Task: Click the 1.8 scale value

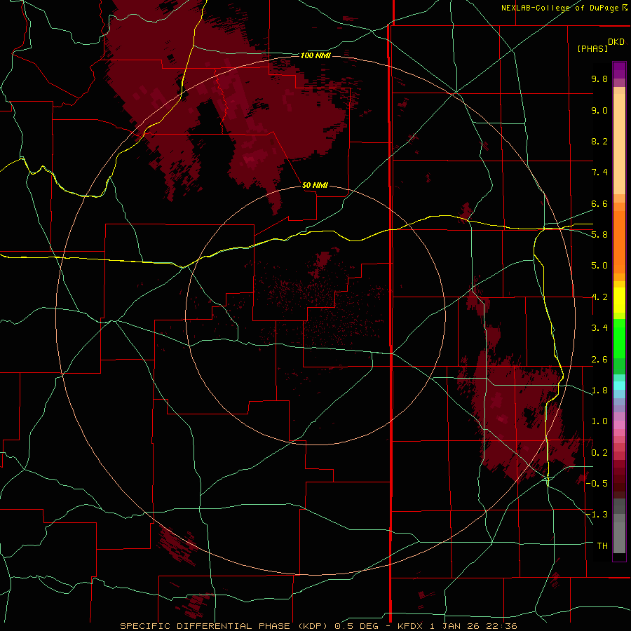Action: 599,391
